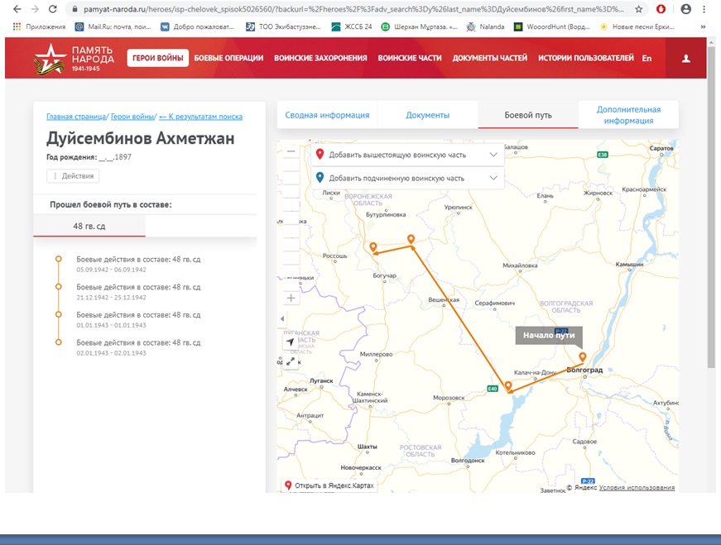This screenshot has height=545, width=721.
Task: Select the 'Дополнительная информация' tab
Action: click(x=628, y=115)
